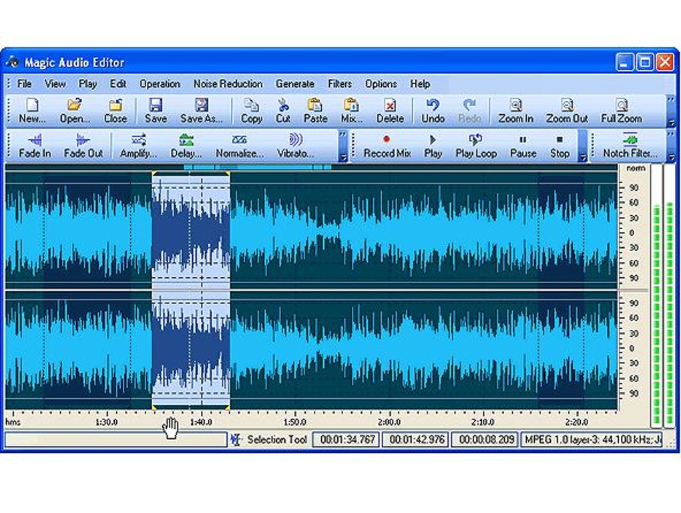Click the Undo button

point(433,106)
